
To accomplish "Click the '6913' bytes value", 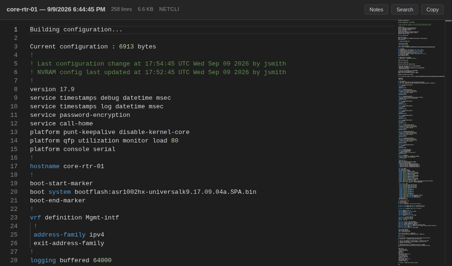I will click(x=126, y=47).
